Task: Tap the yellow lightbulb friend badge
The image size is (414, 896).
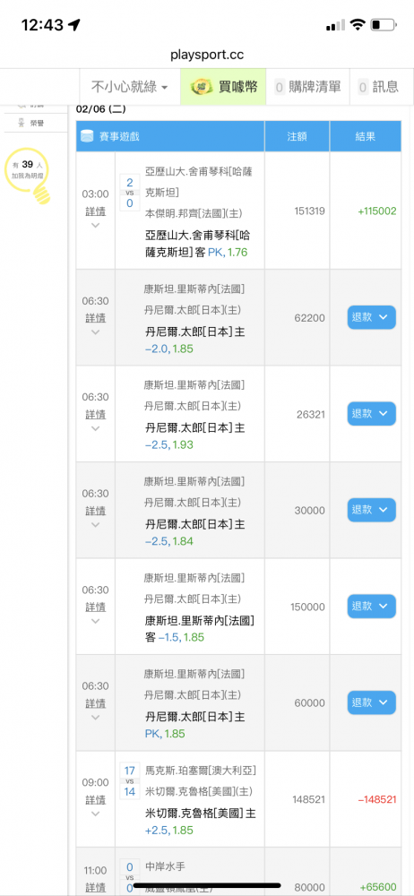Action: point(26,174)
